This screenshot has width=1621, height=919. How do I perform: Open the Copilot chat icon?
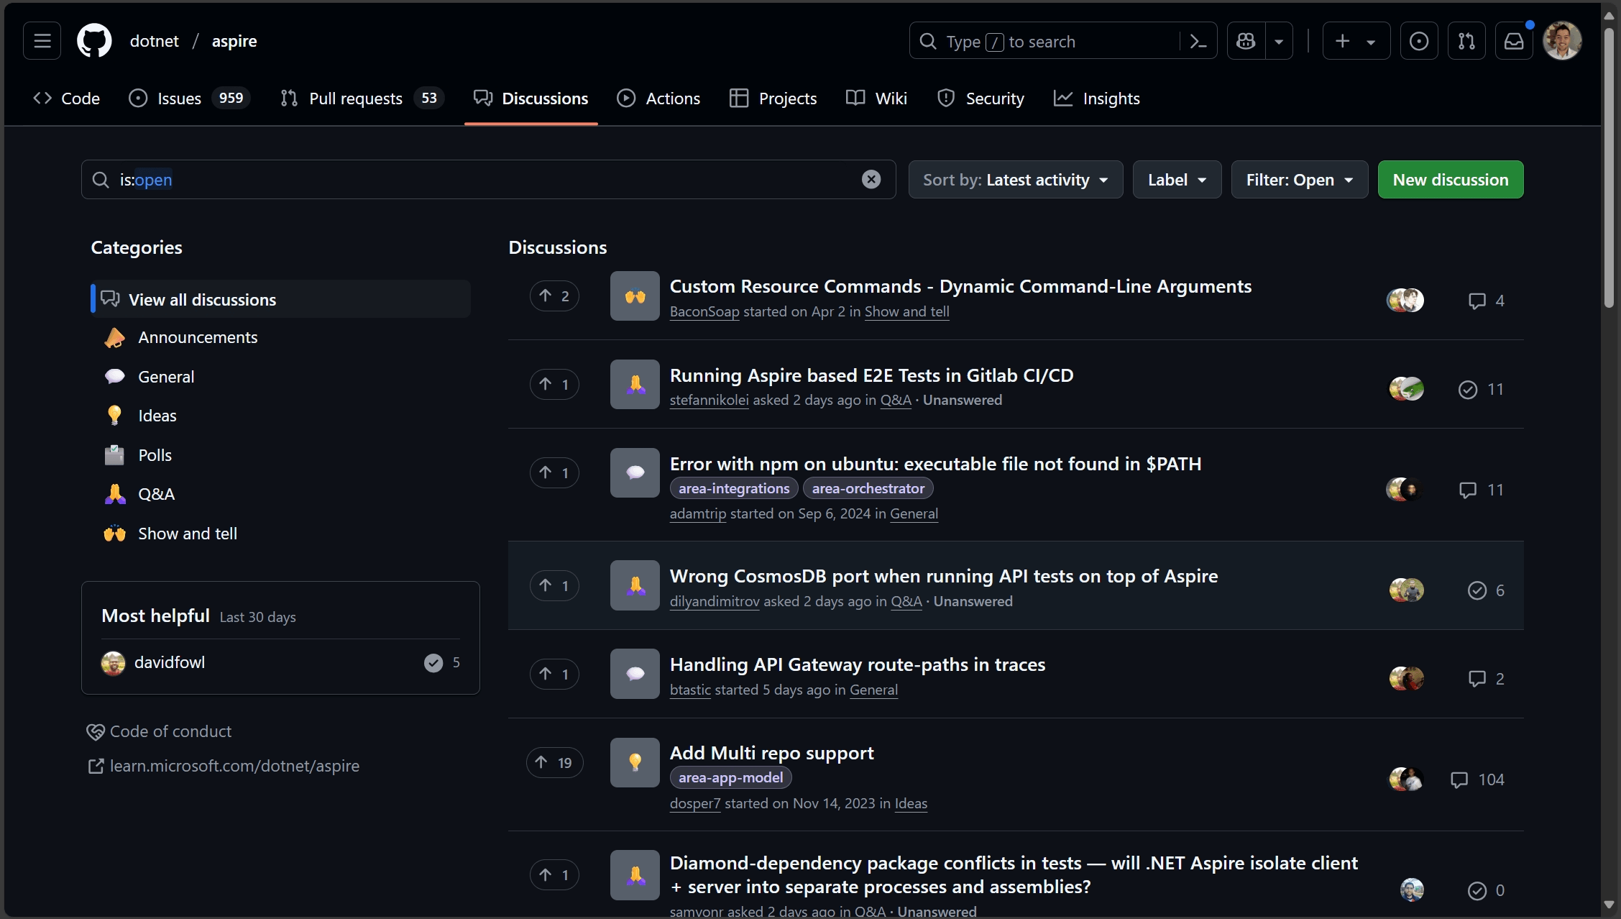[1246, 41]
